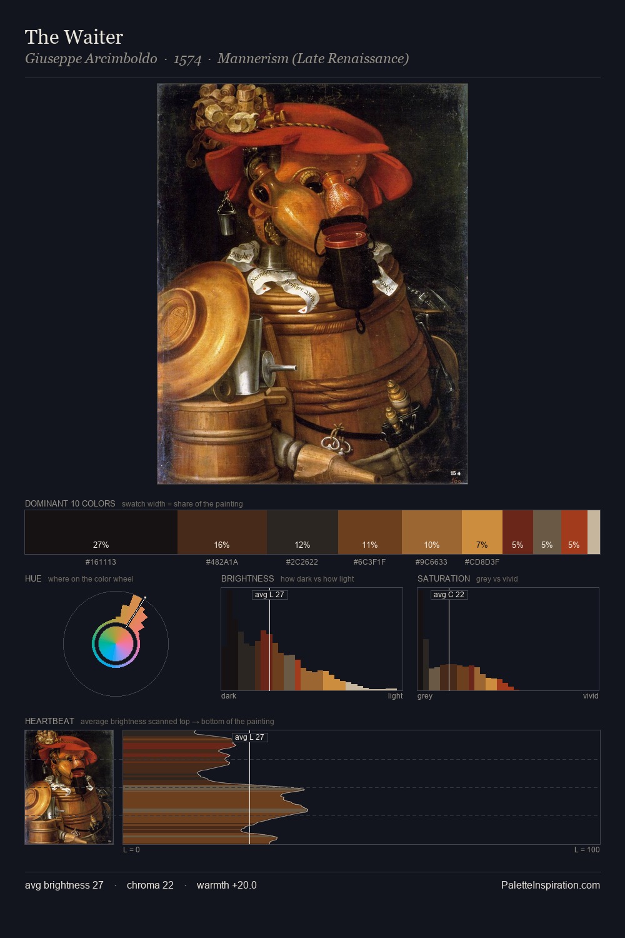
Task: Click the 'light' axis label
Action: coord(395,696)
